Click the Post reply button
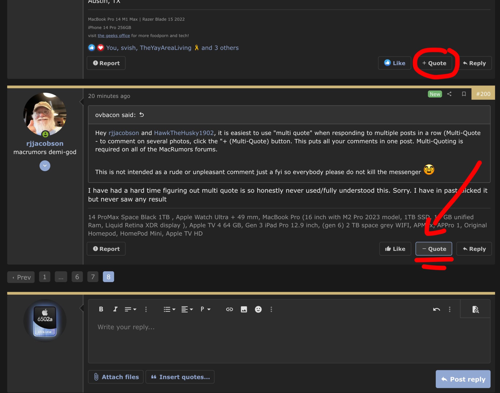Screen dimensions: 500x393 [x=463, y=379]
